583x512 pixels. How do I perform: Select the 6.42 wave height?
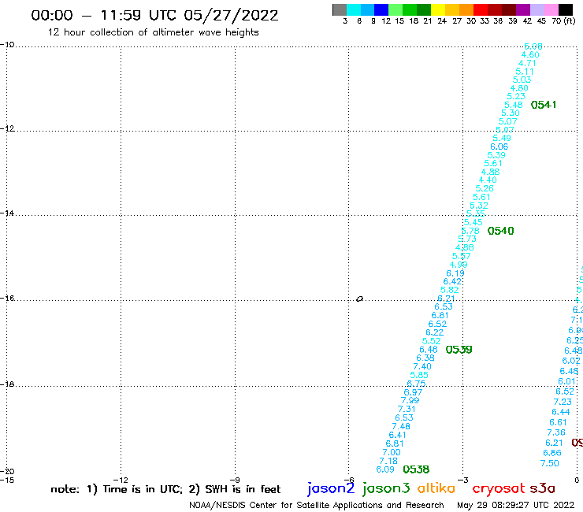point(452,281)
